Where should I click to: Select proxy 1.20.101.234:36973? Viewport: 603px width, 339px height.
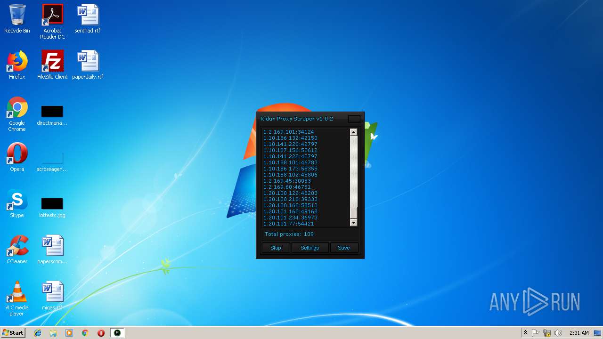(290, 218)
